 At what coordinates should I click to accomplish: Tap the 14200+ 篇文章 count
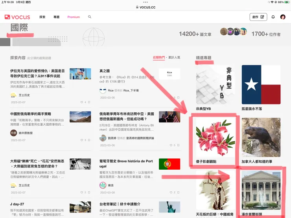[x=195, y=34]
